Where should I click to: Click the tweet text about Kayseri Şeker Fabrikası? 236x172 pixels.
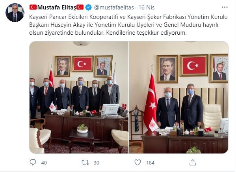click(x=128, y=25)
